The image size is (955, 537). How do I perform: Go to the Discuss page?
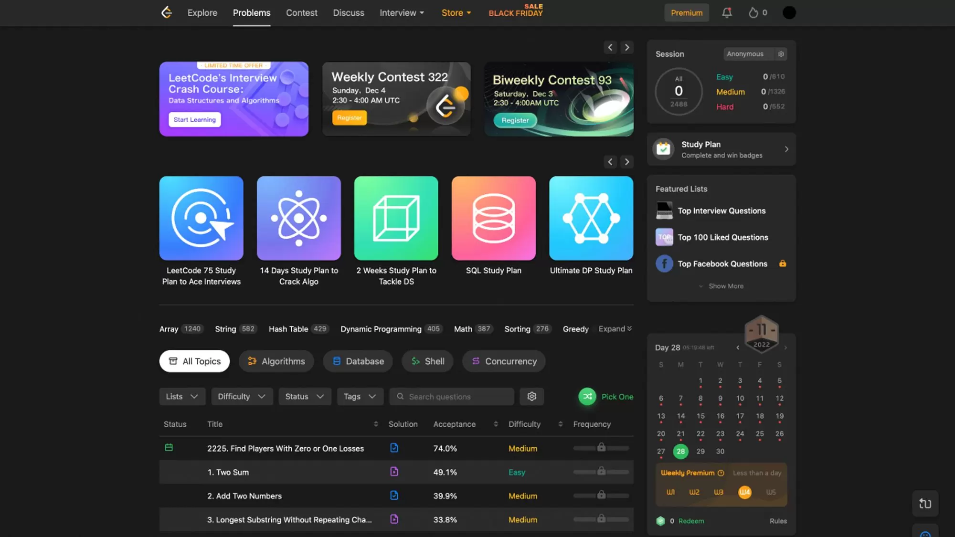point(349,13)
